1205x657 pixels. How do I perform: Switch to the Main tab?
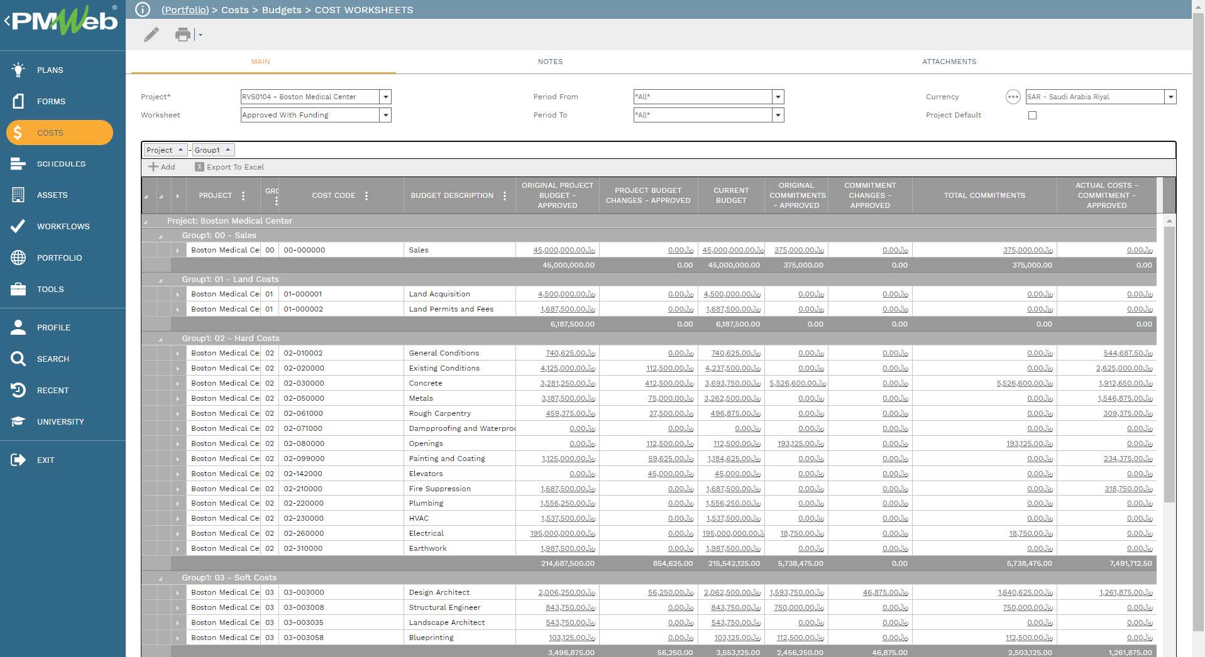260,62
